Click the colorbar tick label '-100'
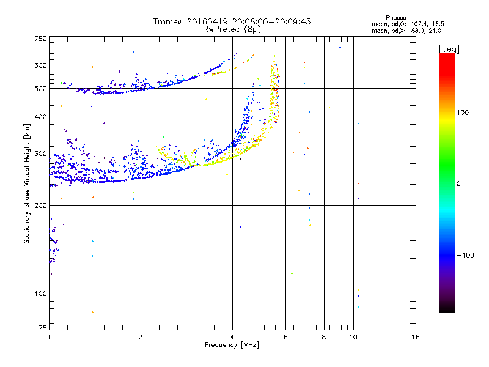This screenshot has height=367, width=489. [465, 255]
